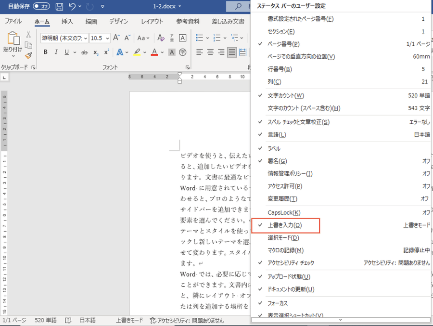Click the Paste clipboard icon
The height and width of the screenshot is (326, 433).
pyautogui.click(x=13, y=38)
